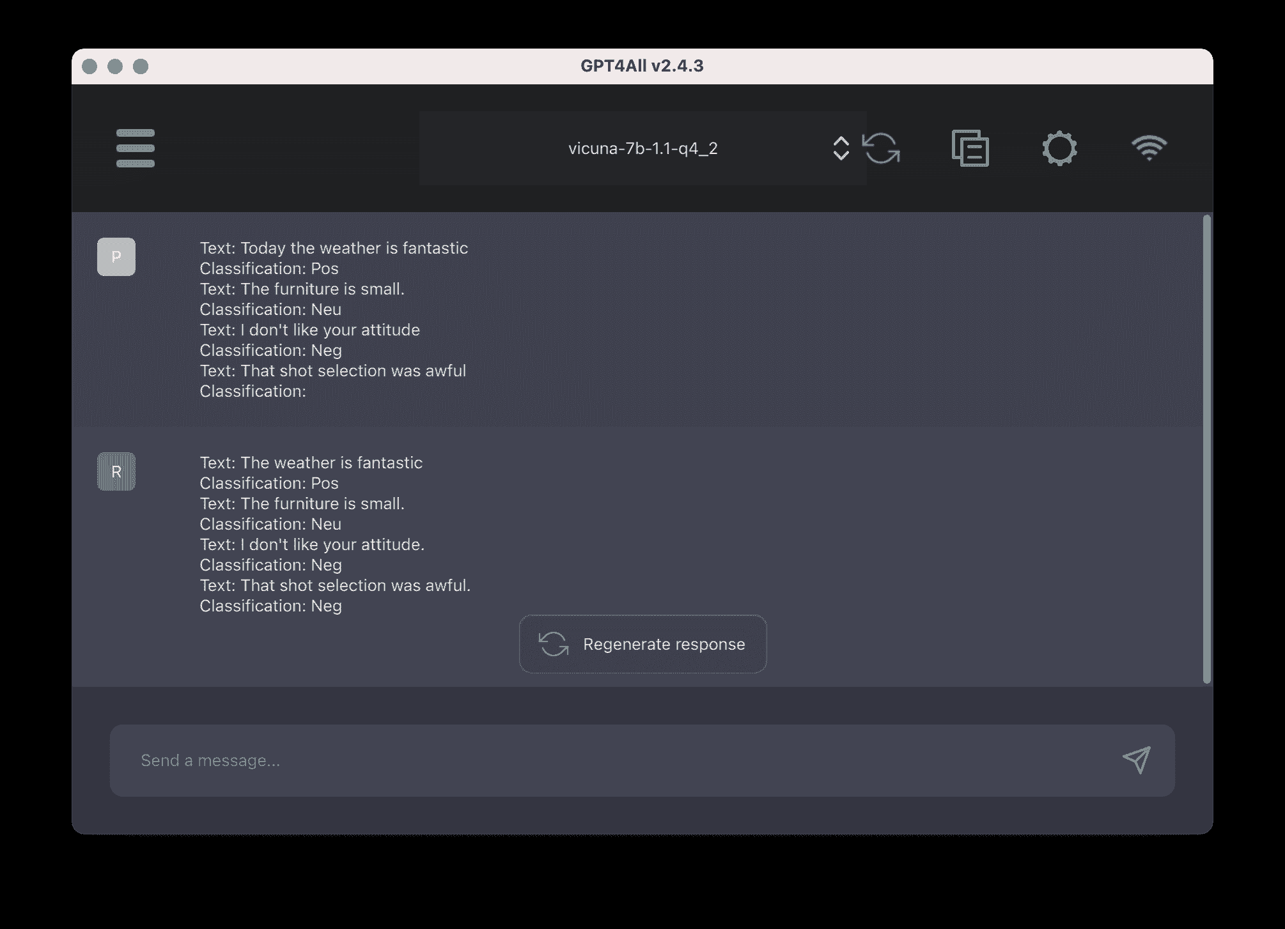Close the window with the left button

[90, 66]
